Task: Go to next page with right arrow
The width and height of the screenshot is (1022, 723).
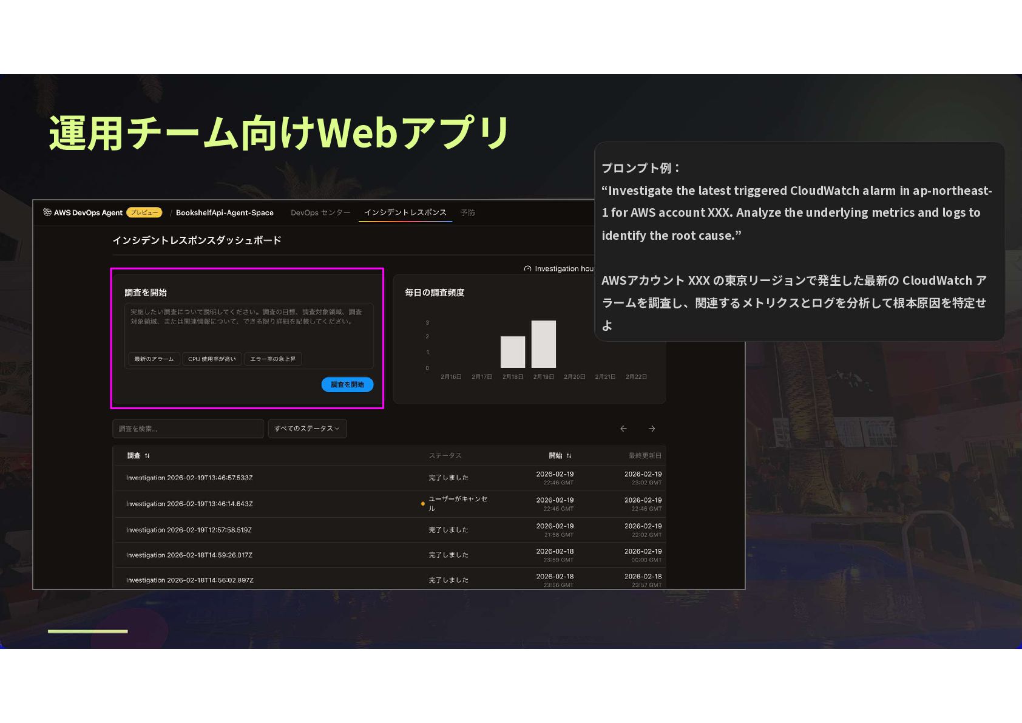Action: (652, 429)
